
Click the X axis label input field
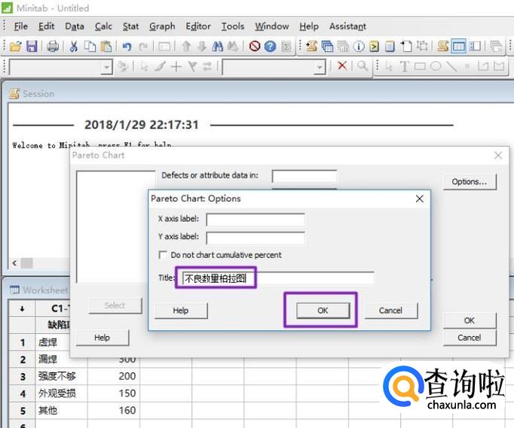(255, 220)
